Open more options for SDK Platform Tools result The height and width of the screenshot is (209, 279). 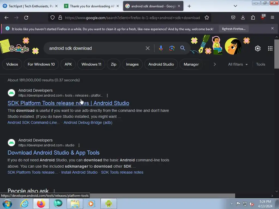(107, 96)
